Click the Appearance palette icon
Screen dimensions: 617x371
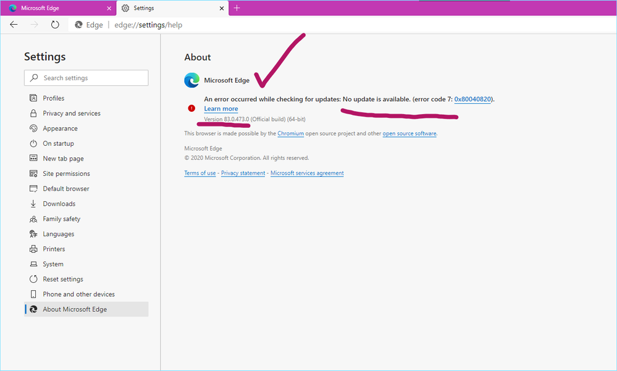pos(33,128)
